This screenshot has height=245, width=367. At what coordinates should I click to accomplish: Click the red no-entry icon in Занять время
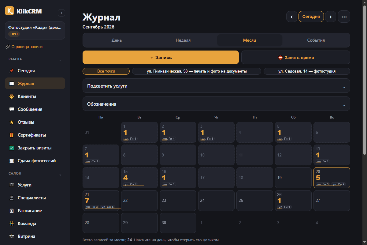(280, 58)
